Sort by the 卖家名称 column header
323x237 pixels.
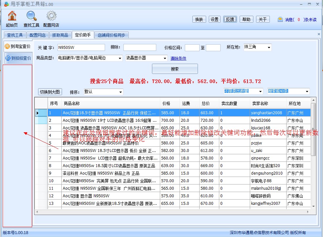tap(268, 103)
